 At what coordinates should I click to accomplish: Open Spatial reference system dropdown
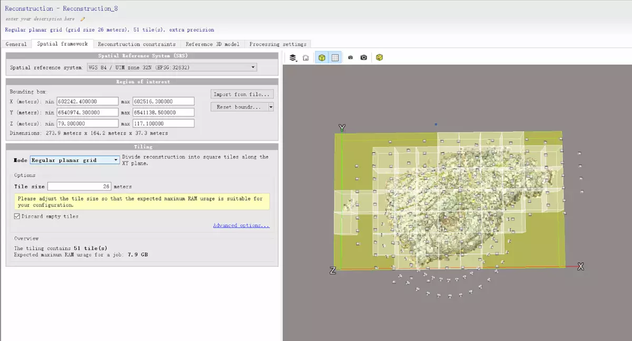coord(172,67)
